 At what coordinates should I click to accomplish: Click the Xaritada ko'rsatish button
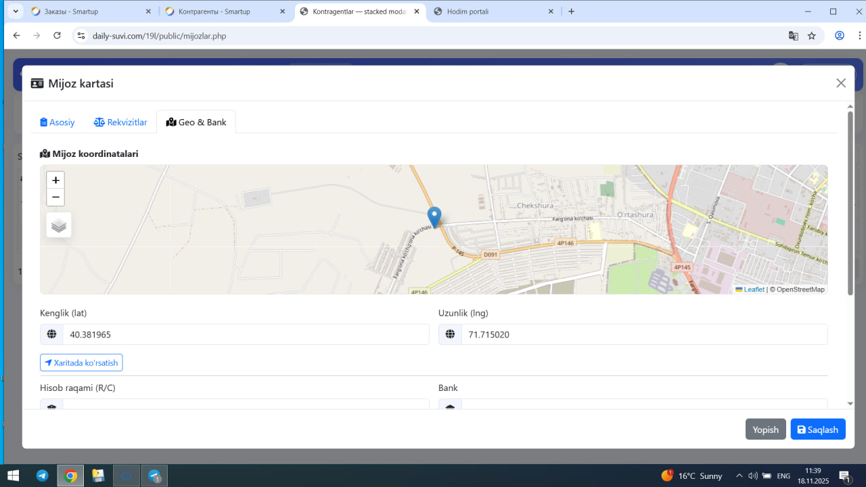(x=81, y=363)
